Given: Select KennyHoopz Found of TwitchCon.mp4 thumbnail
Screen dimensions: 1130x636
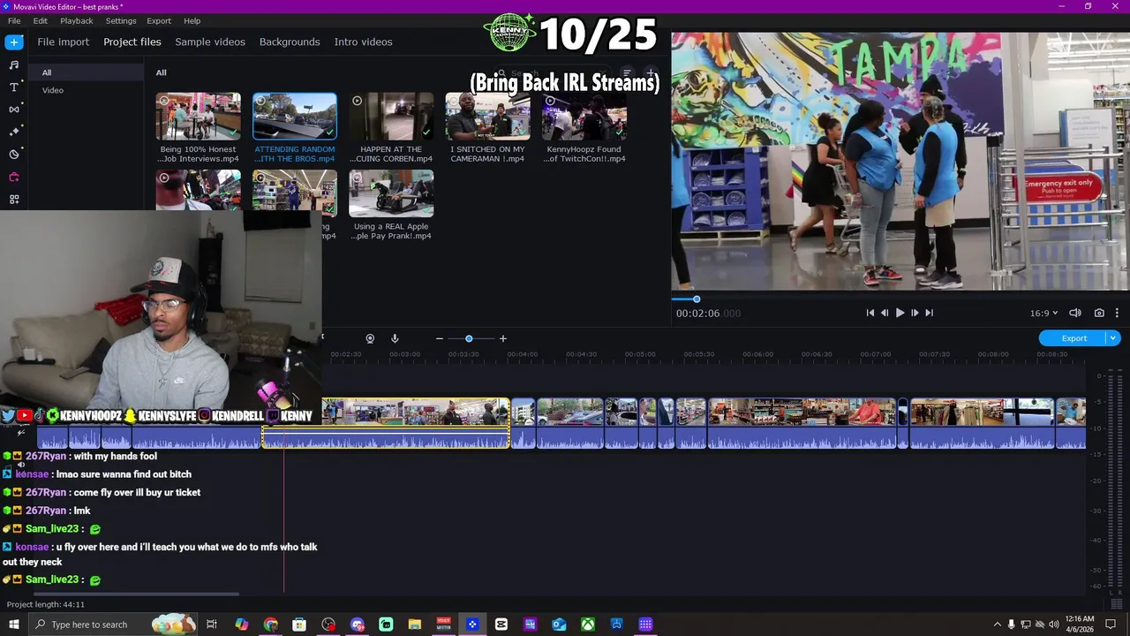Looking at the screenshot, I should point(584,117).
